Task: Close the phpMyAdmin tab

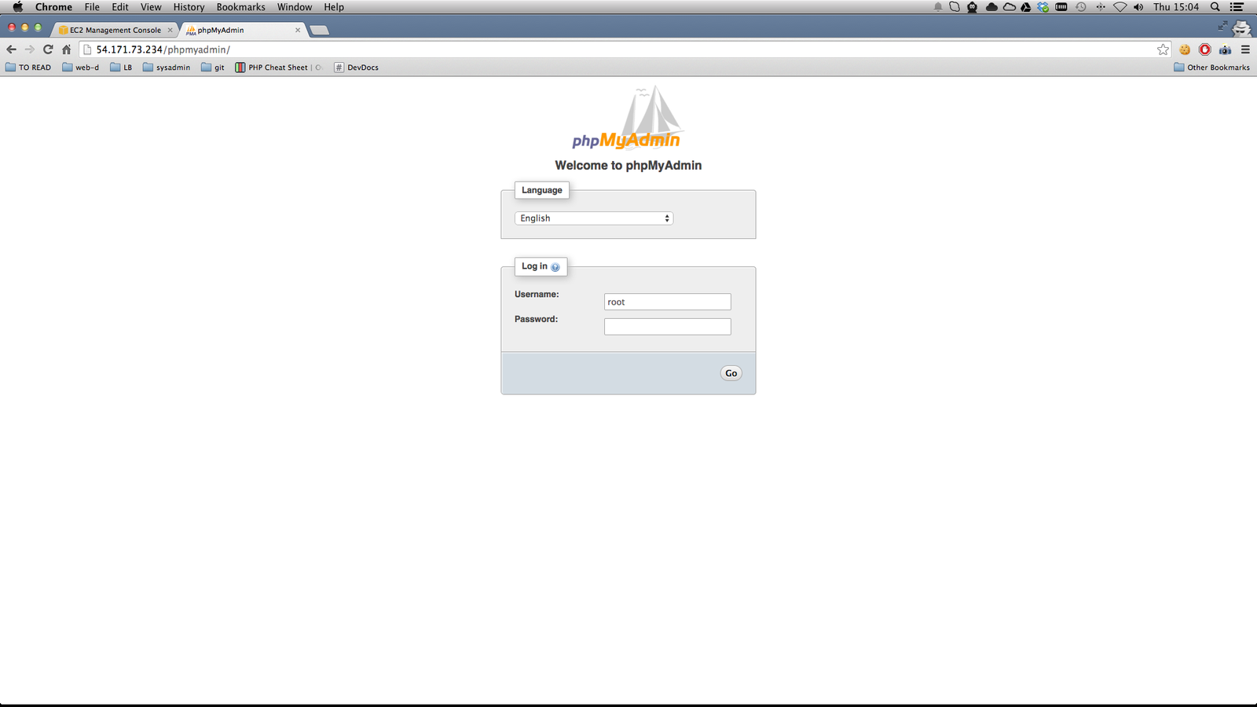Action: [x=298, y=30]
